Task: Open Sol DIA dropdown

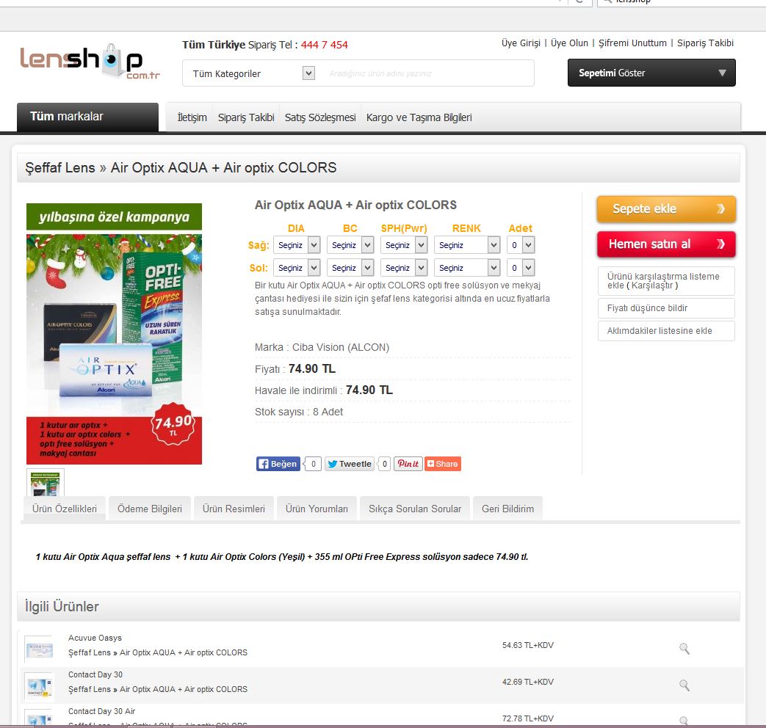Action: click(x=297, y=268)
